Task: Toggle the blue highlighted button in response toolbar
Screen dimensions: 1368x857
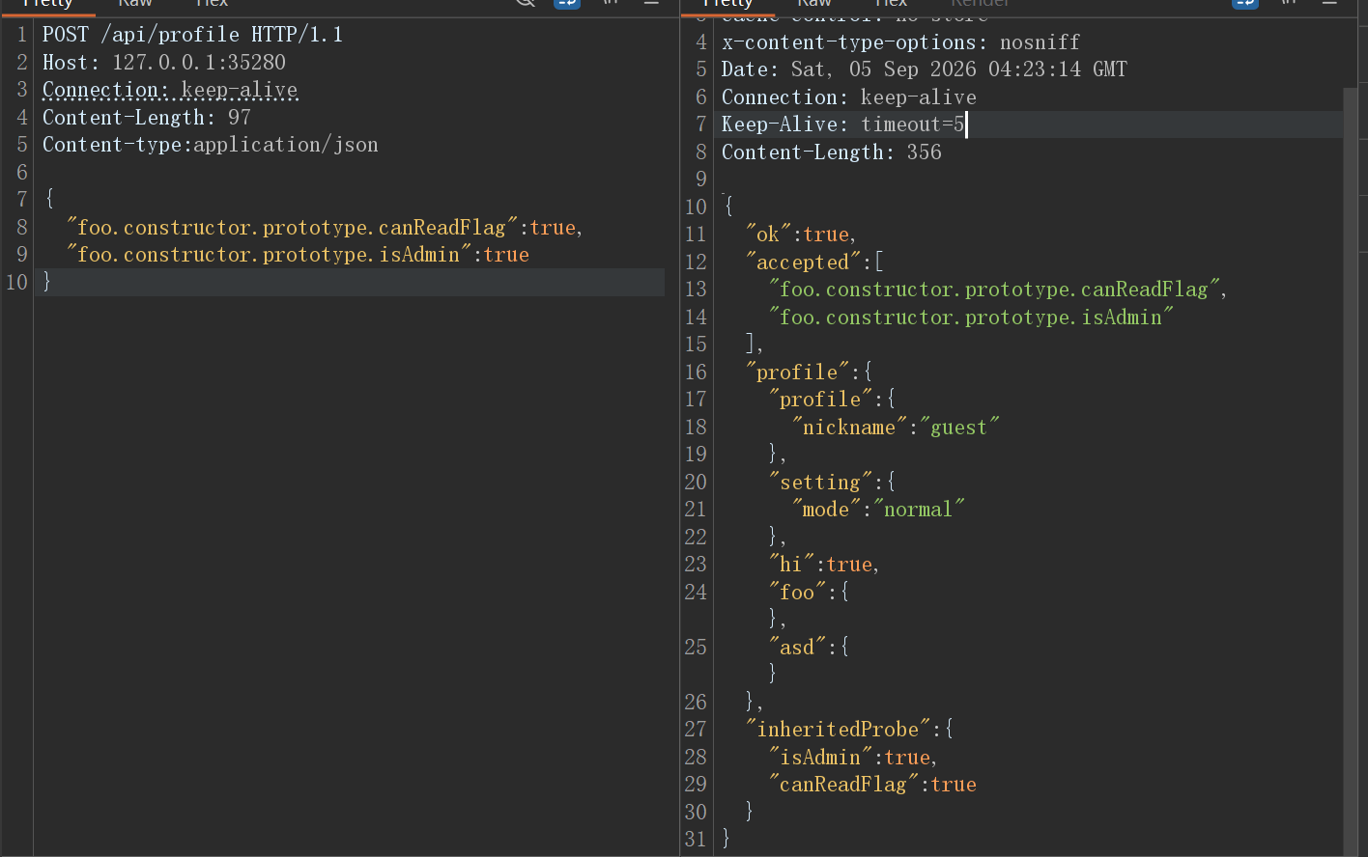Action: (1246, 3)
